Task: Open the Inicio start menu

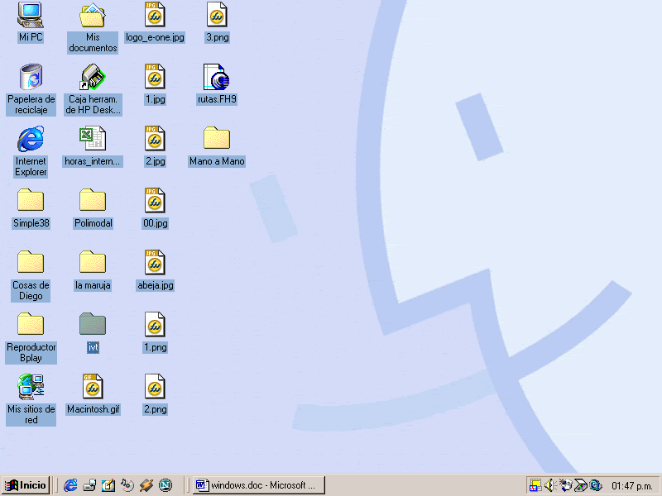Action: click(x=26, y=485)
